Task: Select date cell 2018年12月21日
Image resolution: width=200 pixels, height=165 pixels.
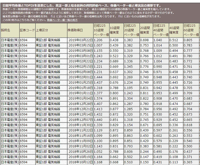Action: tap(80, 109)
